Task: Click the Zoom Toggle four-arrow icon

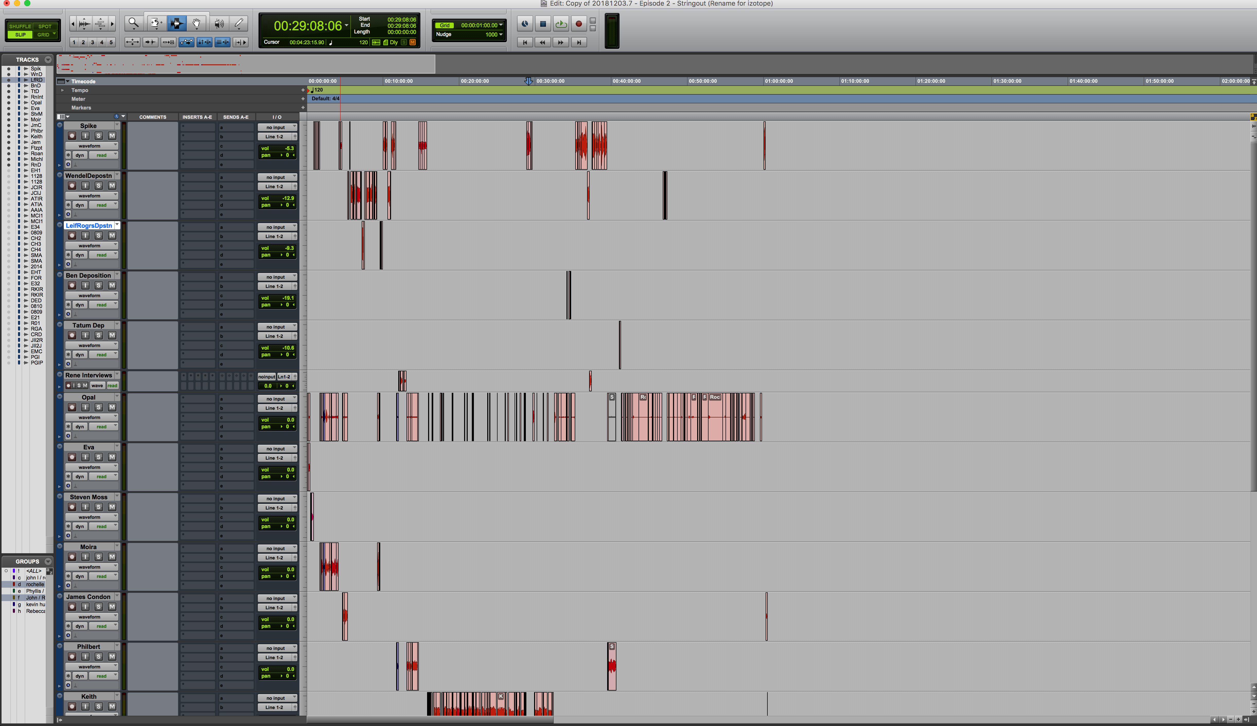Action: [132, 42]
